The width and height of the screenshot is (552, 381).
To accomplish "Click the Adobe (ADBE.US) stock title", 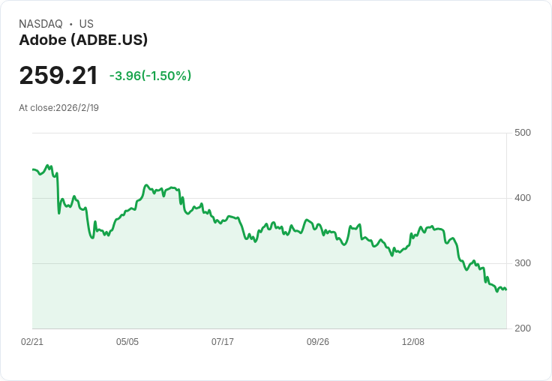I will point(83,40).
